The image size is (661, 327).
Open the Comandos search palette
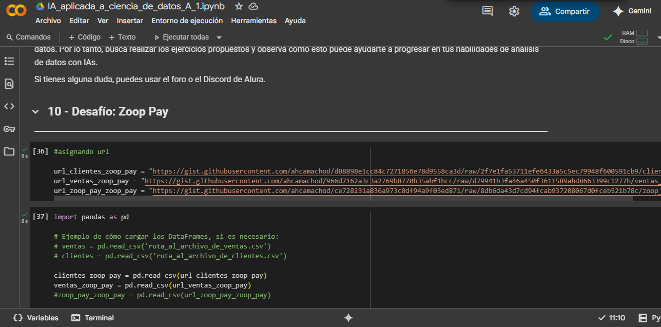(x=29, y=37)
